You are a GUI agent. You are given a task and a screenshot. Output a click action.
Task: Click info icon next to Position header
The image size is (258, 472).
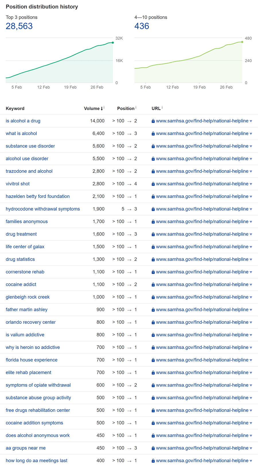[x=136, y=108]
